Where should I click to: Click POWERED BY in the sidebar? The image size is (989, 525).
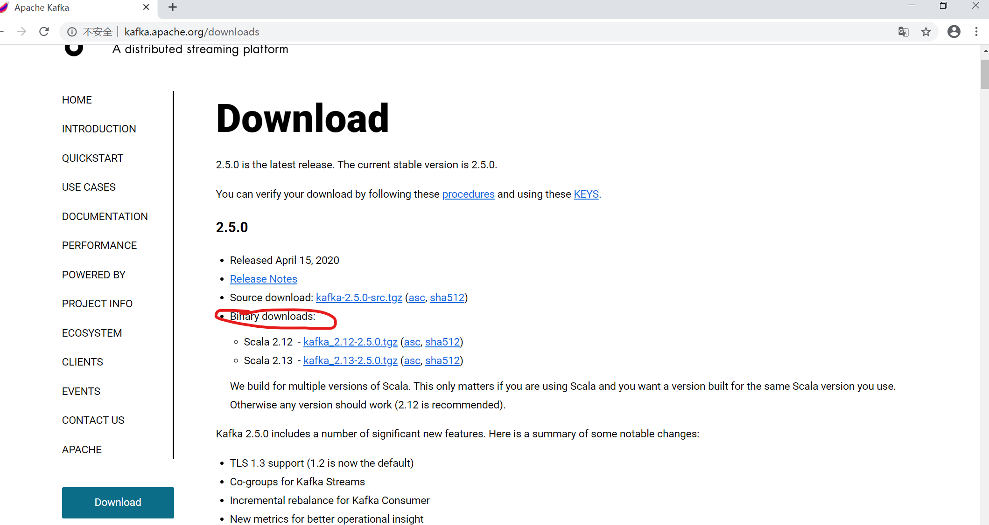pyautogui.click(x=94, y=275)
